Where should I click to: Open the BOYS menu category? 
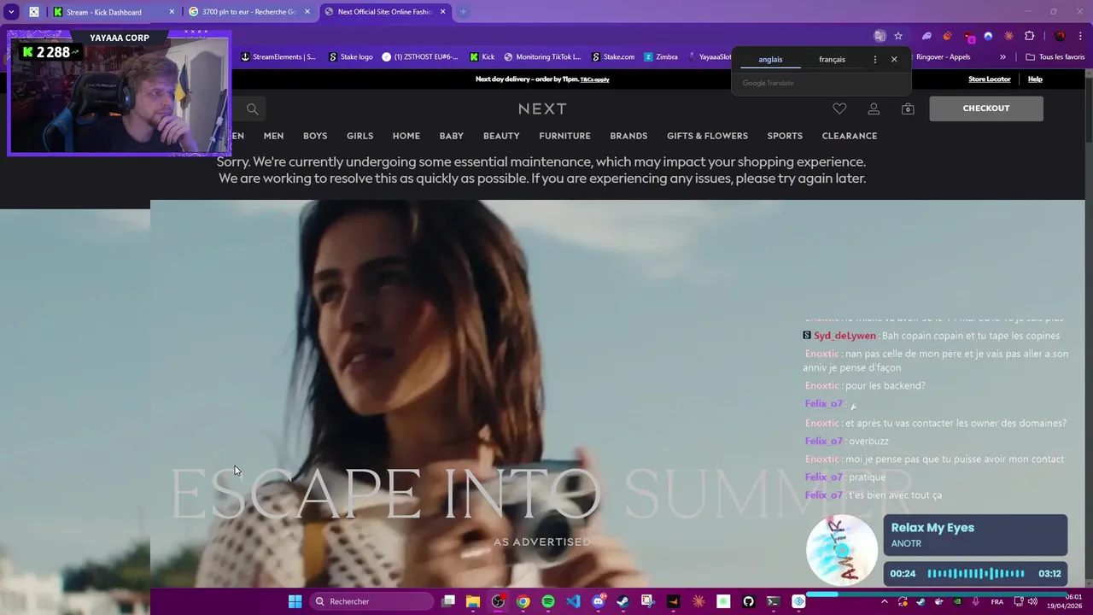coord(315,136)
